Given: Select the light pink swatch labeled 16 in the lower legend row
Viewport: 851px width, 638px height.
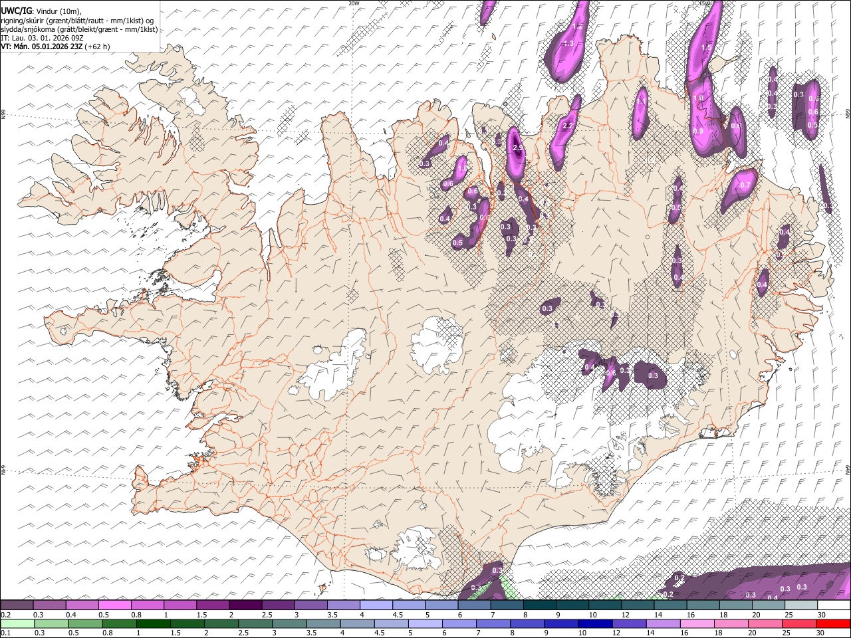Looking at the screenshot, I should pyautogui.click(x=697, y=623).
